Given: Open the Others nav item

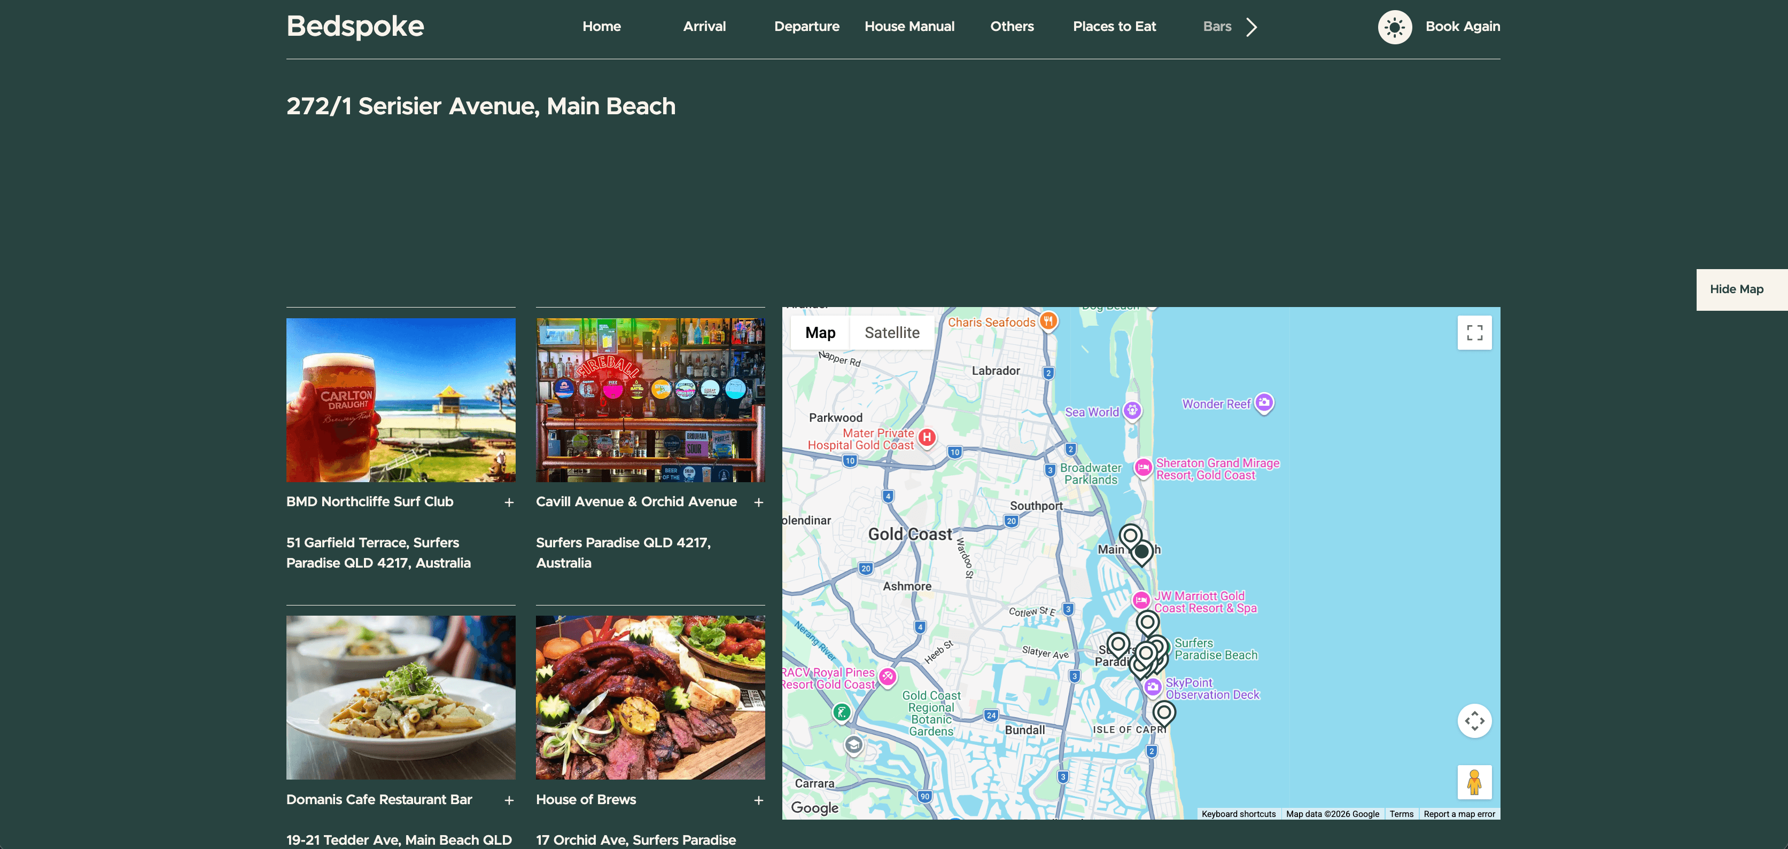Looking at the screenshot, I should point(1012,26).
